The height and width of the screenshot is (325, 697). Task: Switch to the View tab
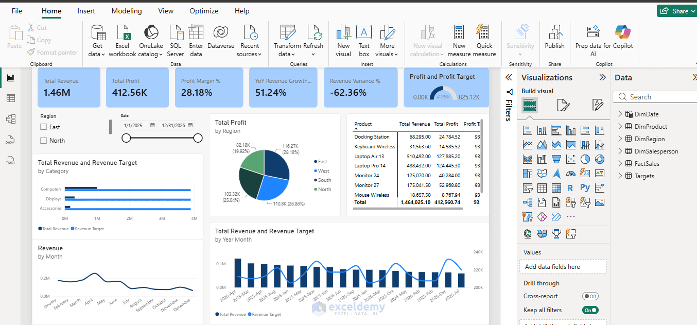point(166,11)
